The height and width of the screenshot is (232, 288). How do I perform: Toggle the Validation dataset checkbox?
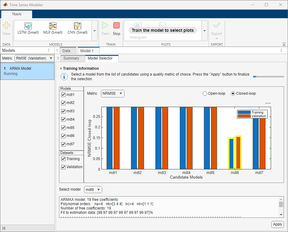pyautogui.click(x=63, y=167)
